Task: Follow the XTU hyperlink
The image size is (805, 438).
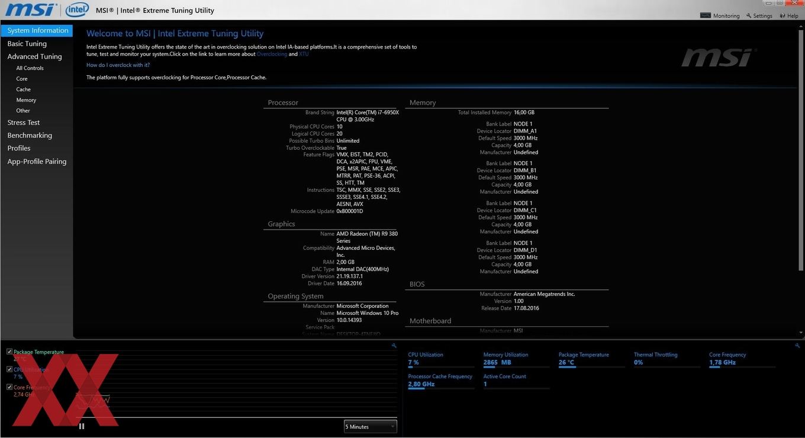Action: pyautogui.click(x=304, y=54)
